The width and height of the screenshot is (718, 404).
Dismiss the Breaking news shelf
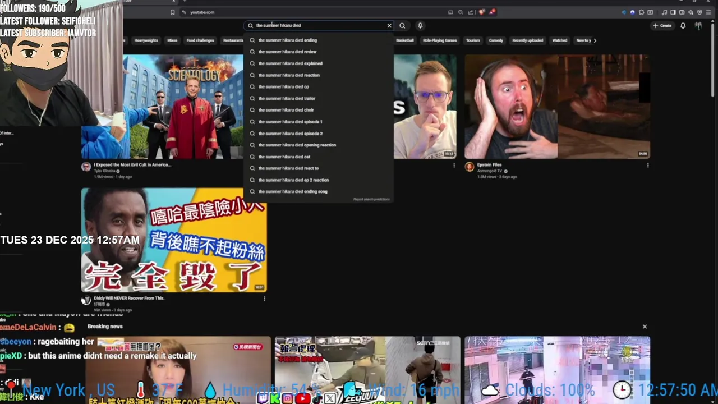point(645,327)
